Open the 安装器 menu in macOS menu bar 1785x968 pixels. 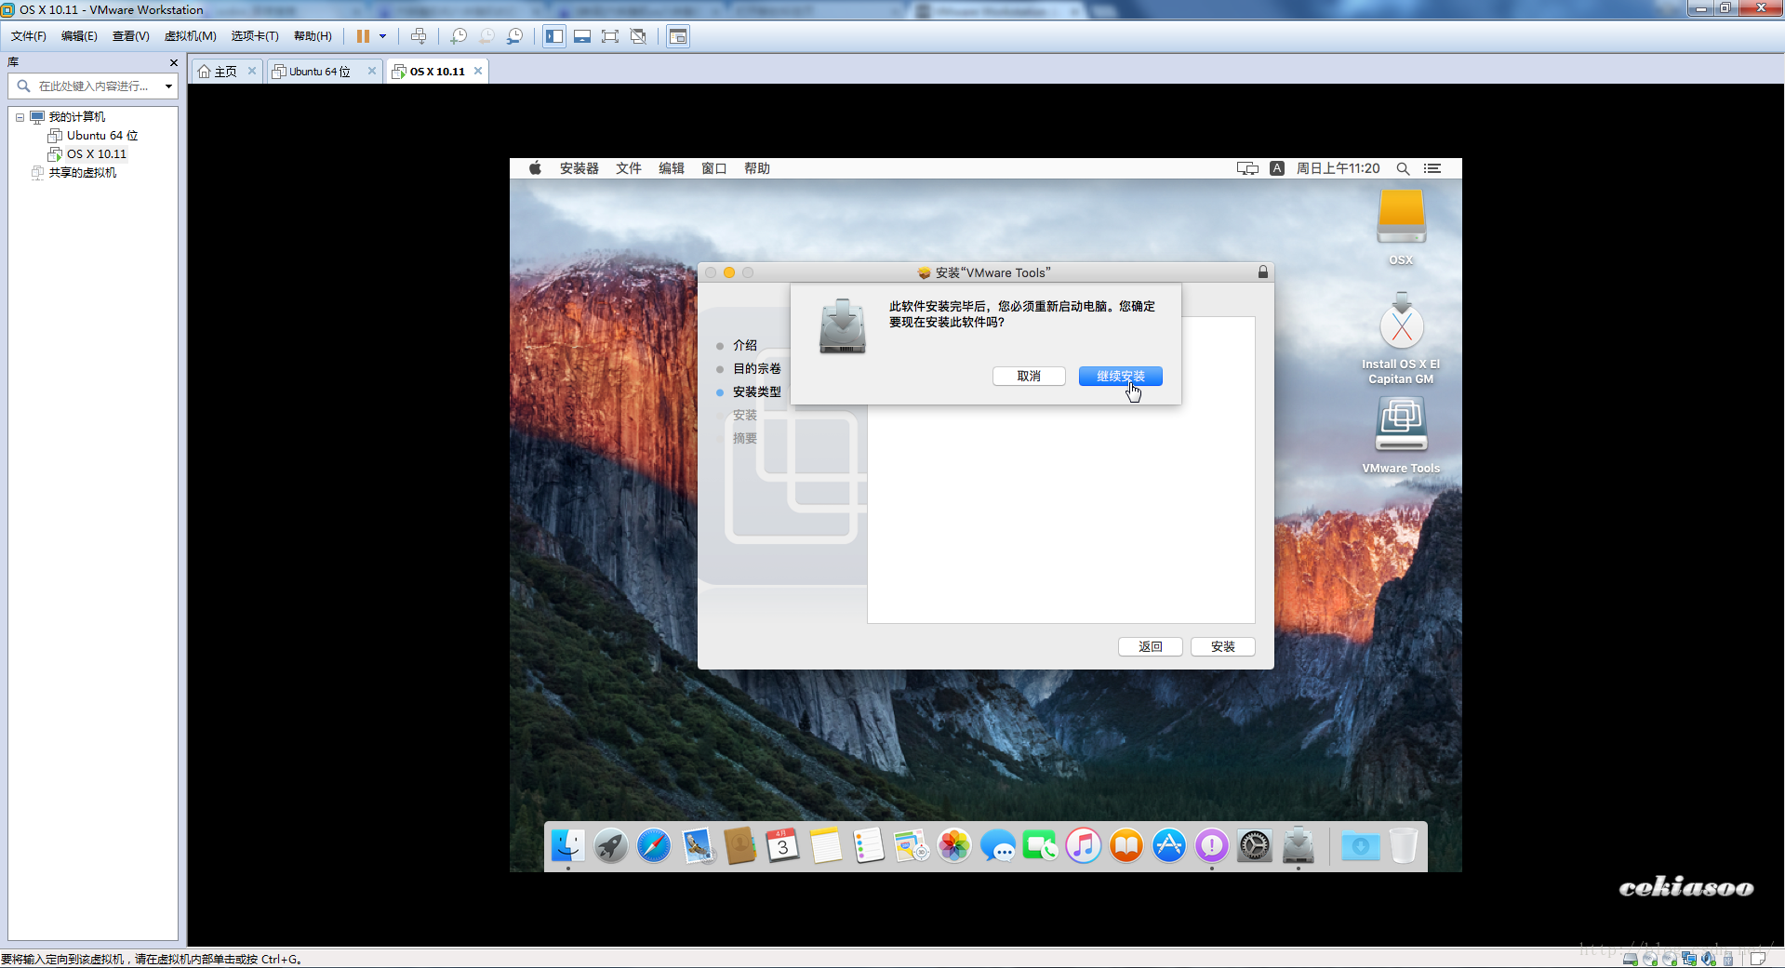[579, 168]
